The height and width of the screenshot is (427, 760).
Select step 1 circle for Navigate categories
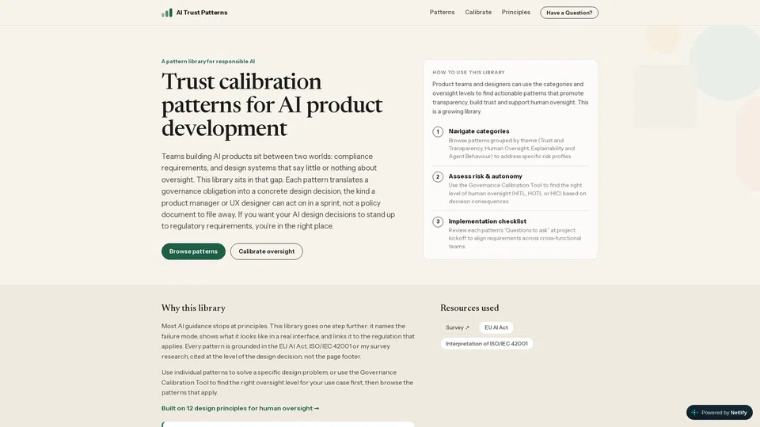click(x=438, y=132)
